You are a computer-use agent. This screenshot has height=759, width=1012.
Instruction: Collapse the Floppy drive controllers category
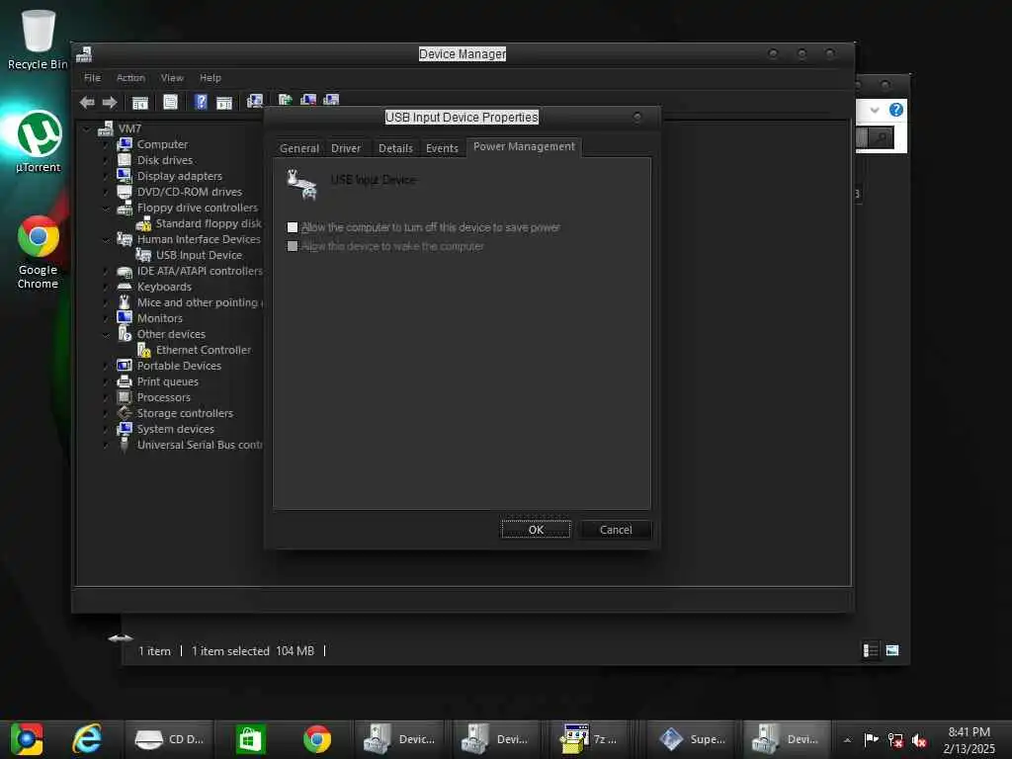point(106,208)
